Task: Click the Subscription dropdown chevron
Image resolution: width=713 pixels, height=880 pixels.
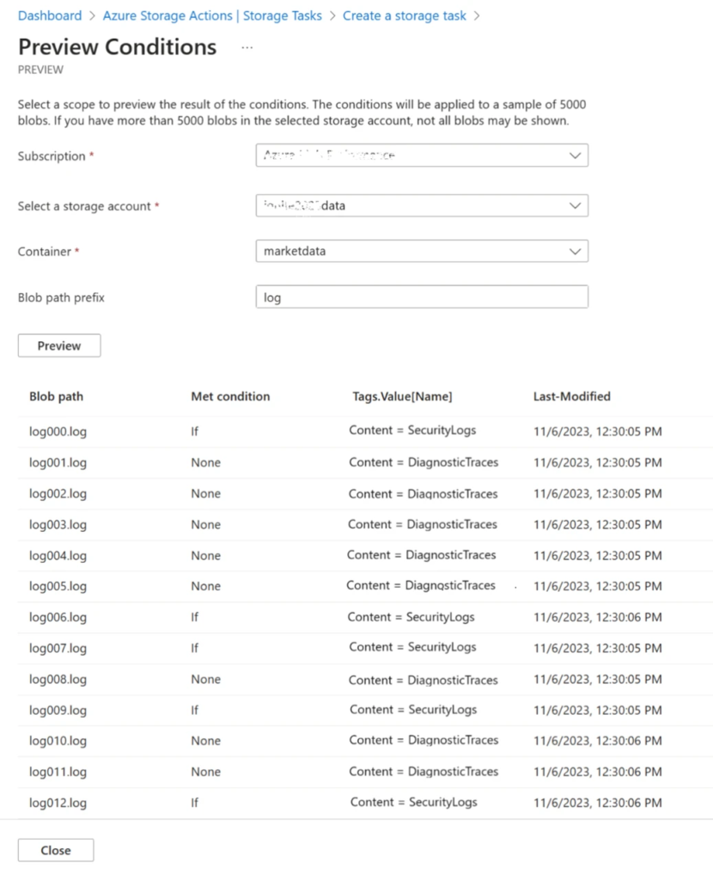Action: [x=576, y=156]
